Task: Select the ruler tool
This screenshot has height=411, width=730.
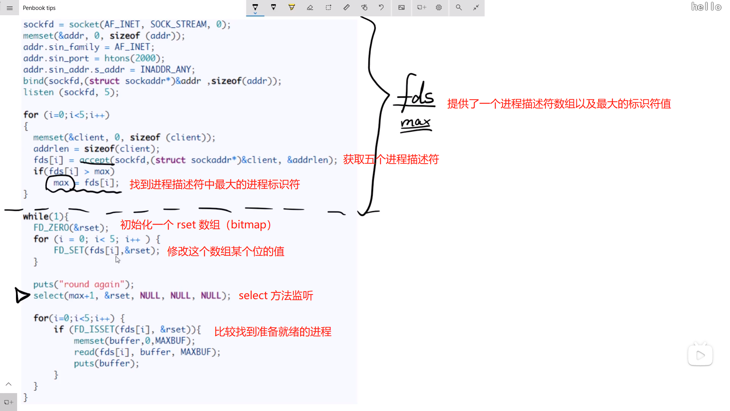Action: 346,7
